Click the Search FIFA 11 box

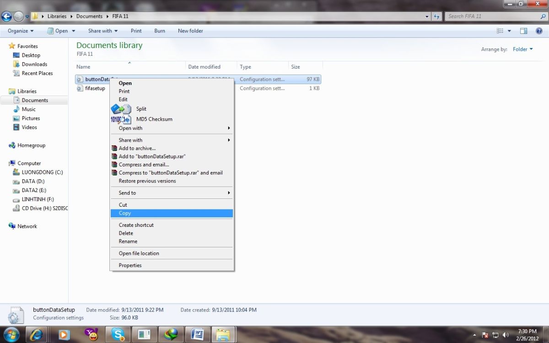click(492, 16)
